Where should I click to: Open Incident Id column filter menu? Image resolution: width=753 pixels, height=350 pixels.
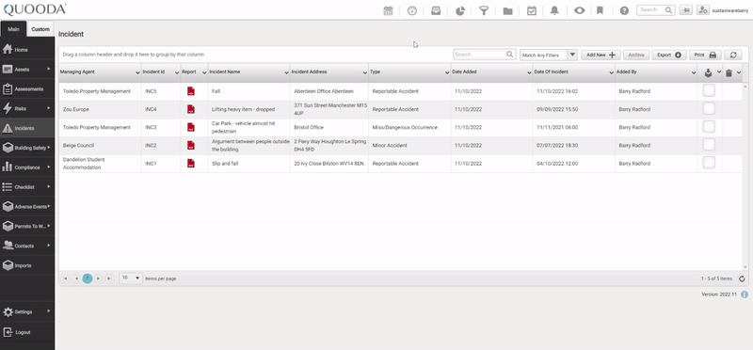tap(177, 73)
